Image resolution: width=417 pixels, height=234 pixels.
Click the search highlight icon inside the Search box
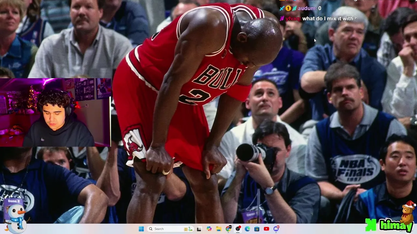point(188,229)
